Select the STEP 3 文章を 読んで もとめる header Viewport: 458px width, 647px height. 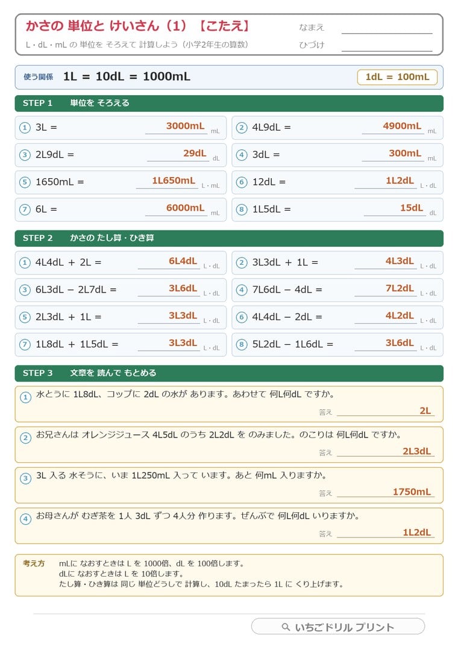pyautogui.click(x=229, y=373)
